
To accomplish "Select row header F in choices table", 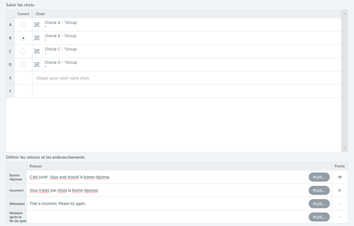I will coord(10,91).
